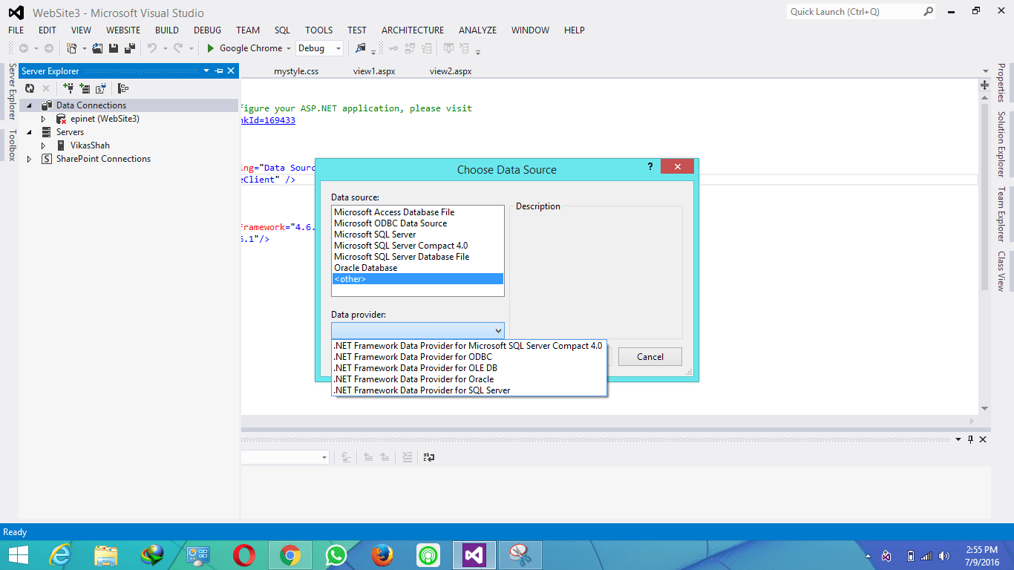Image resolution: width=1014 pixels, height=570 pixels.
Task: Click the Navigate Backward toolbar icon
Action: (x=24, y=47)
